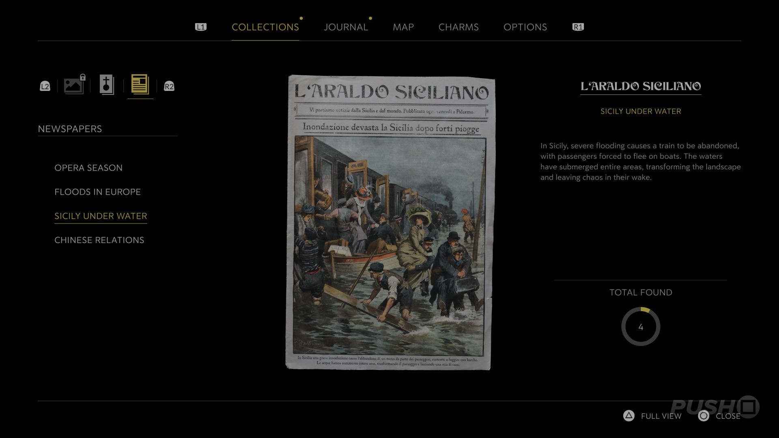Click the L1 shoulder button icon

201,27
